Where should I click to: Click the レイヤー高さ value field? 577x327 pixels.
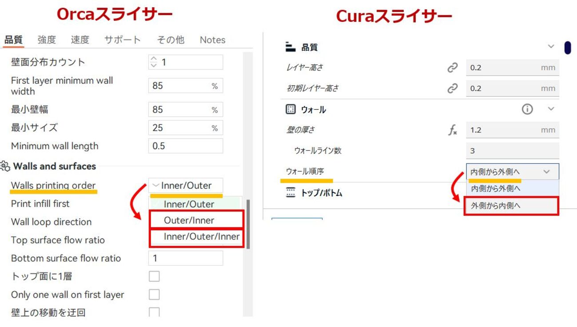[x=513, y=68]
